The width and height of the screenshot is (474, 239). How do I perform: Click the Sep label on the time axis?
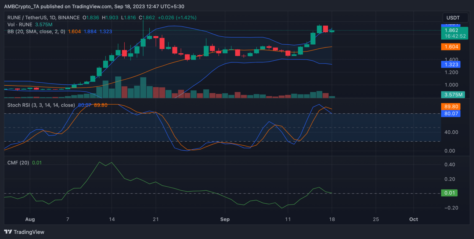[x=225, y=219]
